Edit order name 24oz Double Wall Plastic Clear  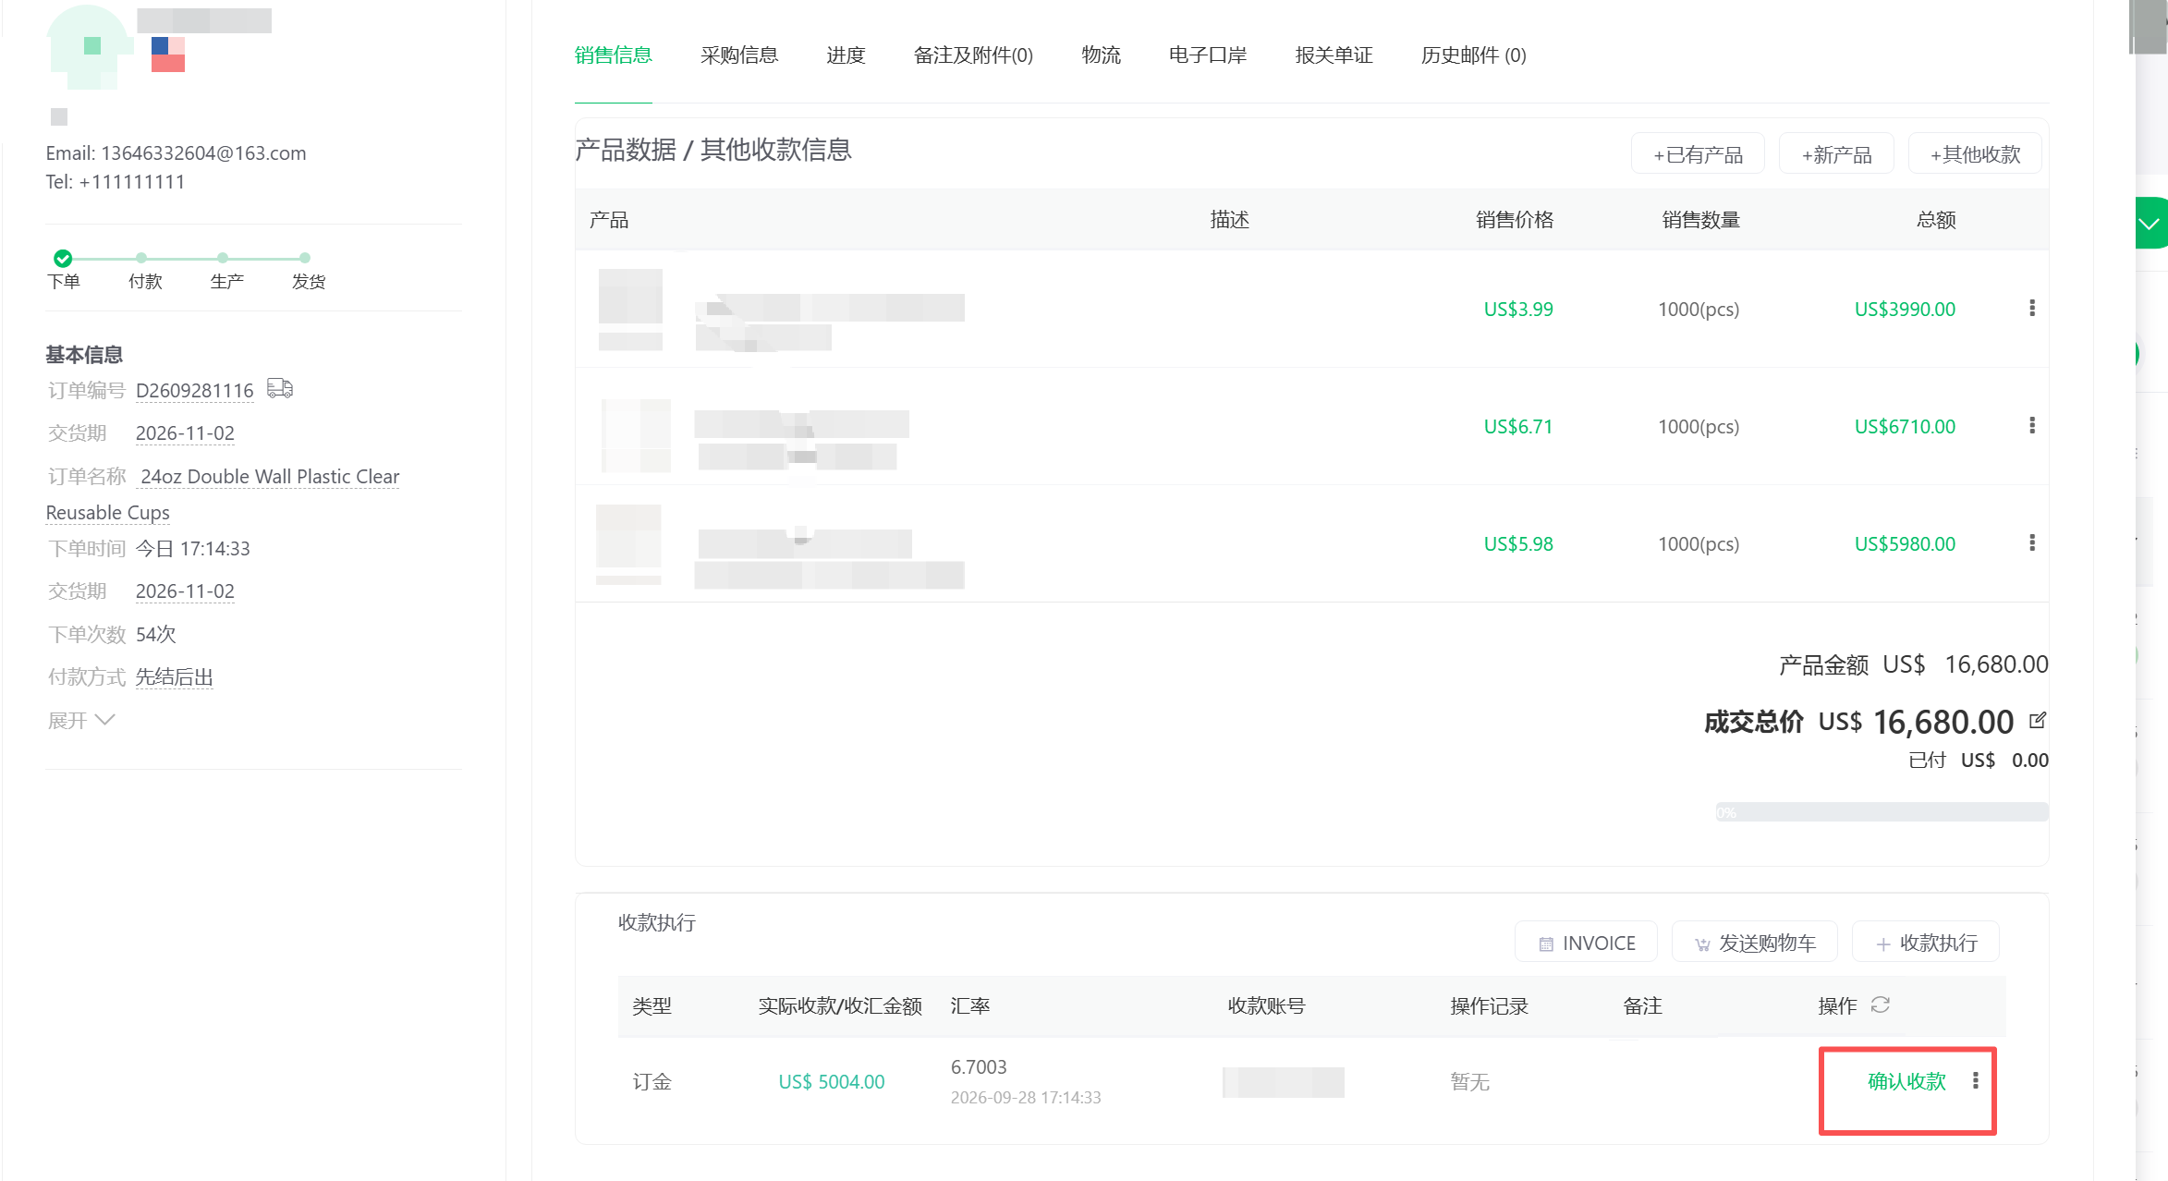(270, 476)
